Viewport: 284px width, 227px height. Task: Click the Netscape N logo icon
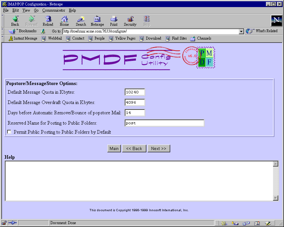pos(276,21)
